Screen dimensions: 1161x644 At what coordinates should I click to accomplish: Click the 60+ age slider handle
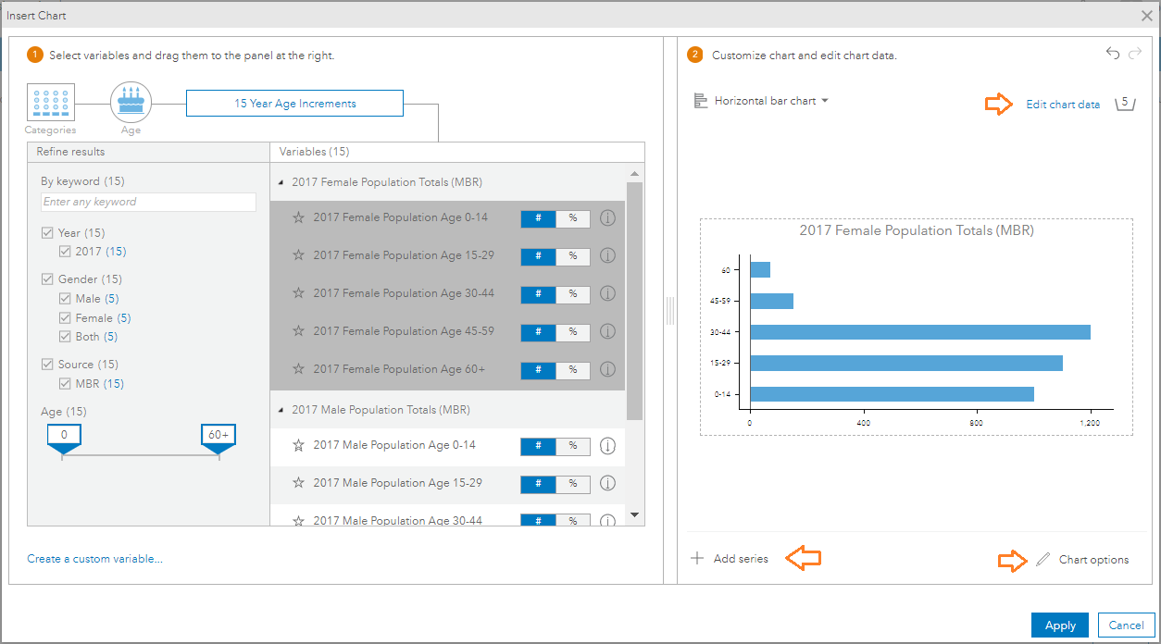click(218, 439)
